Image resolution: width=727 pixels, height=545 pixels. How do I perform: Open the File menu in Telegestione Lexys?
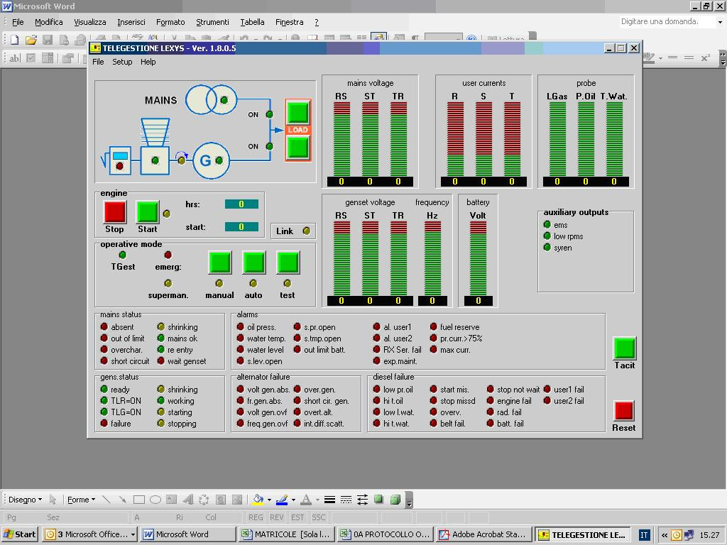[98, 62]
